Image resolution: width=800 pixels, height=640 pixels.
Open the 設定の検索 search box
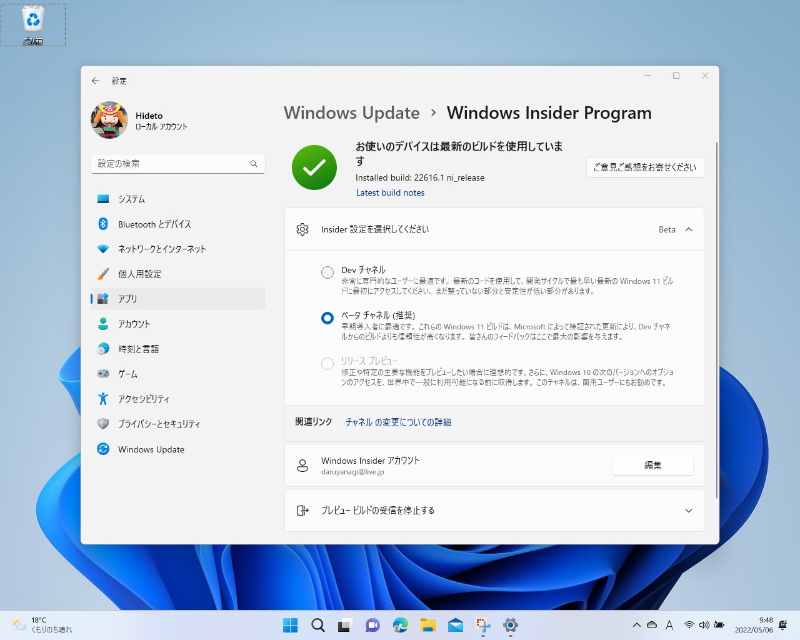point(178,164)
